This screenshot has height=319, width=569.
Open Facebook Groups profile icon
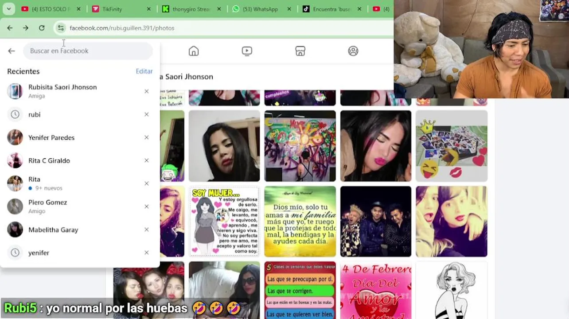click(x=353, y=51)
